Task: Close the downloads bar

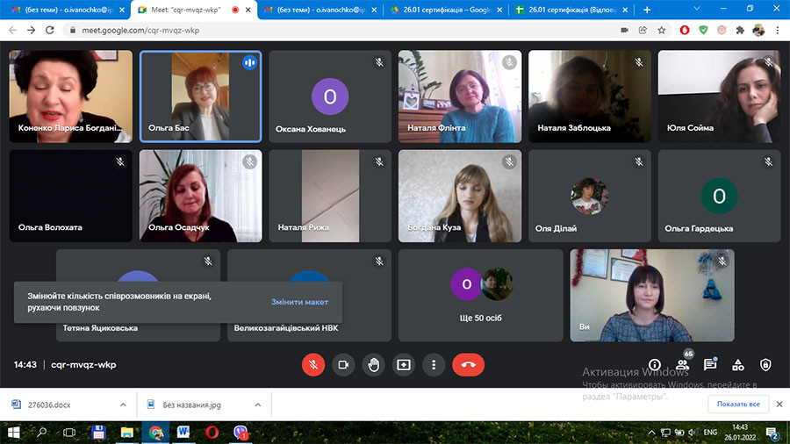Action: 779,405
